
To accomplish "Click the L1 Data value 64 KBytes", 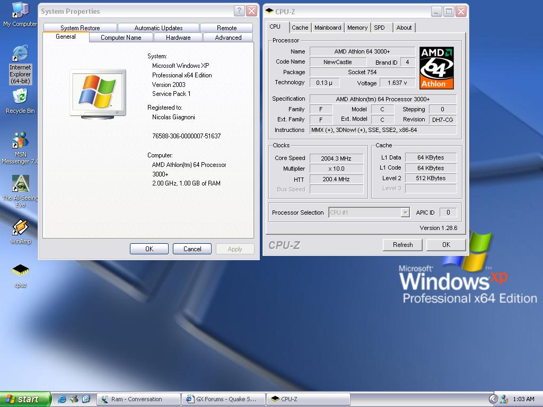I will 431,157.
